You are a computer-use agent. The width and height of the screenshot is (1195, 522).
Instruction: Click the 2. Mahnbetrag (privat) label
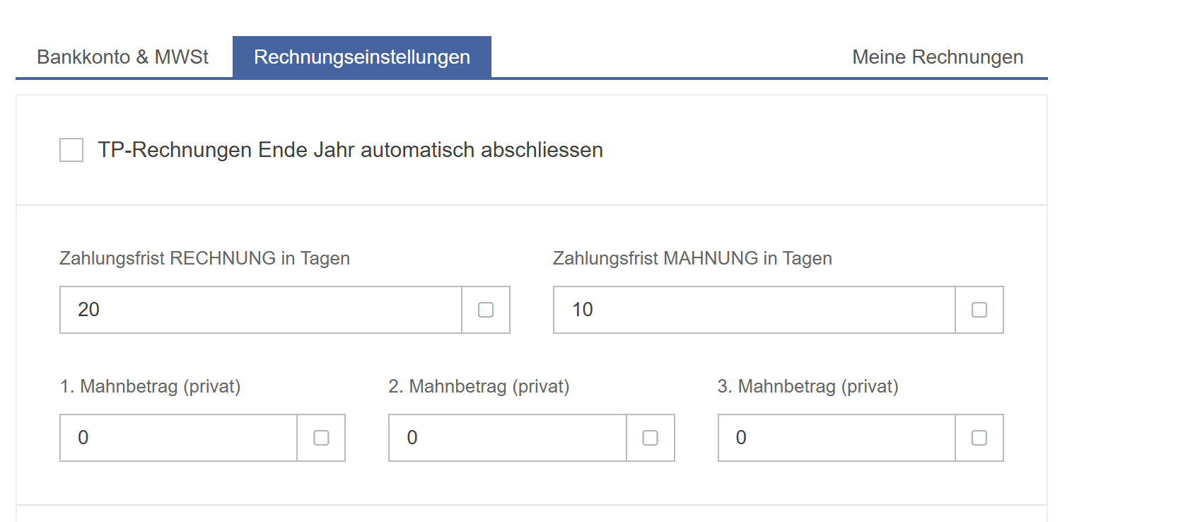pyautogui.click(x=479, y=386)
